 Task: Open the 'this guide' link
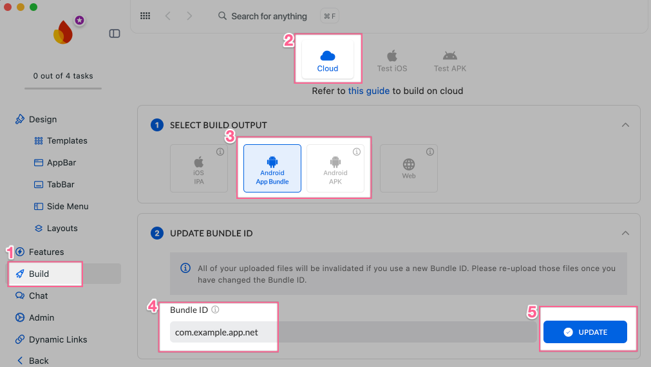368,91
